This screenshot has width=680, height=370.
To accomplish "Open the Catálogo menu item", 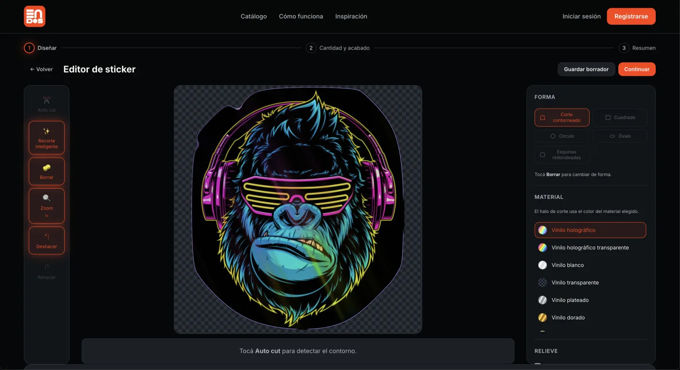I will pyautogui.click(x=254, y=17).
